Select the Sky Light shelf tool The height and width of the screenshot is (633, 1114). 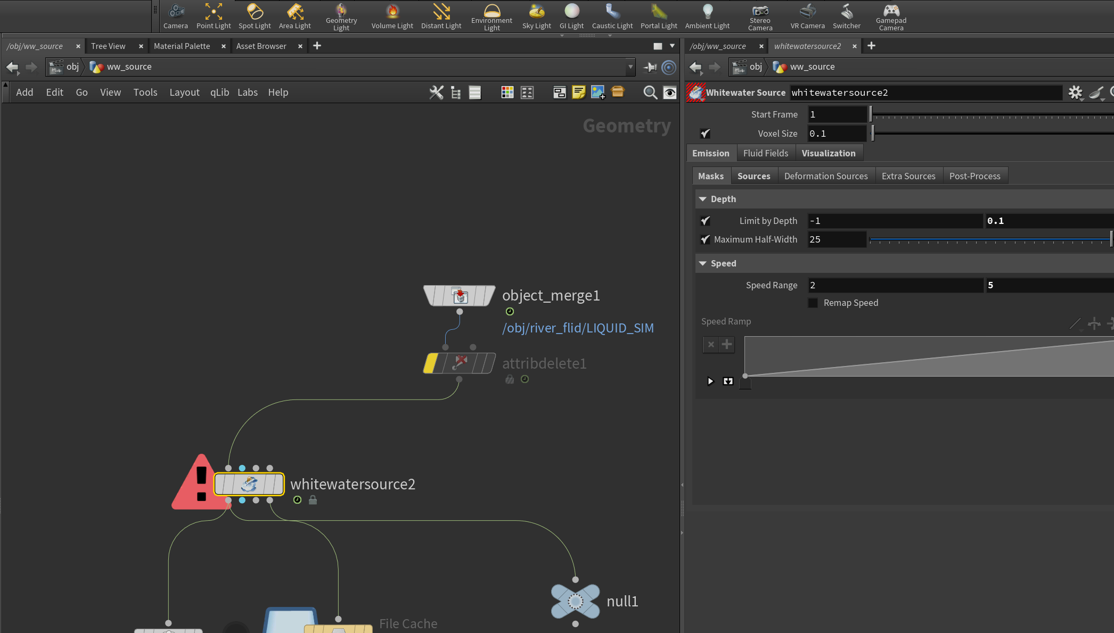coord(536,16)
